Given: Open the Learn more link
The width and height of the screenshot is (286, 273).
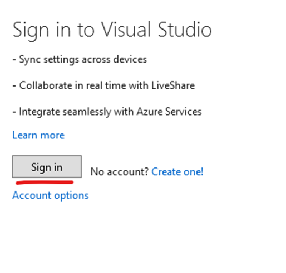Looking at the screenshot, I should [x=38, y=135].
